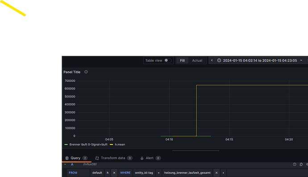Remove measurement h with the X button
Screen dimensions: 308x177
click(114, 173)
